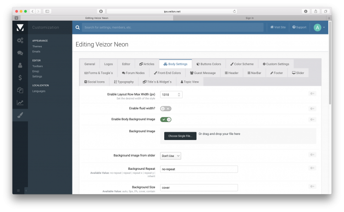Open the Footer tab
The image size is (344, 212).
[x=277, y=73]
